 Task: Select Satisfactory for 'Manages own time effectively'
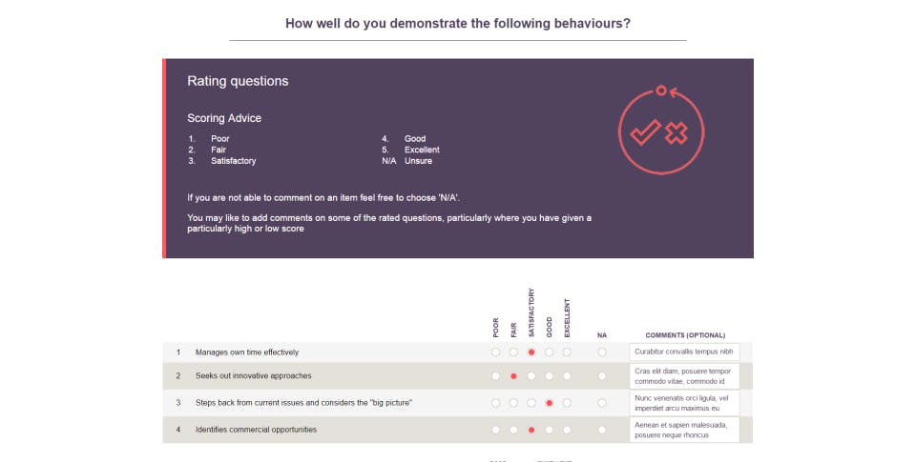531,352
